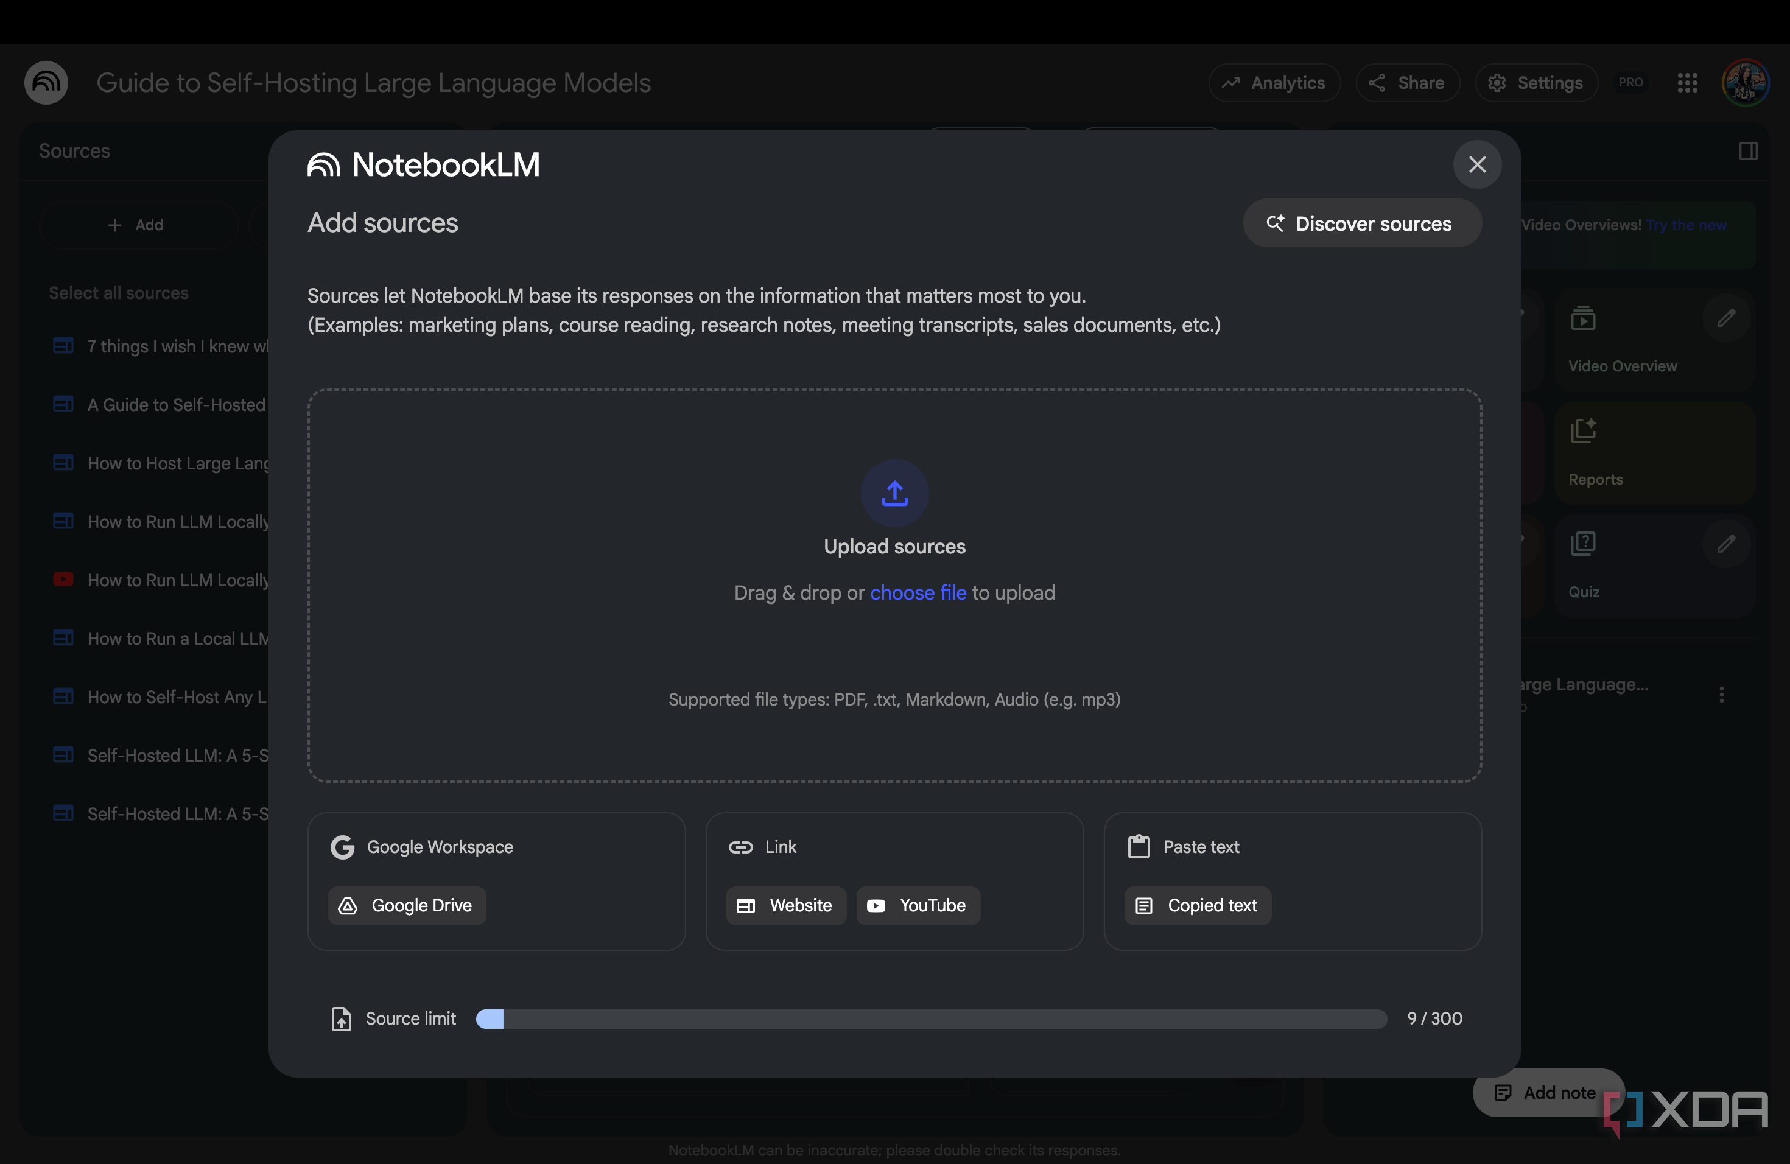Add a YouTube link source
Image resolution: width=1790 pixels, height=1164 pixels.
[918, 905]
